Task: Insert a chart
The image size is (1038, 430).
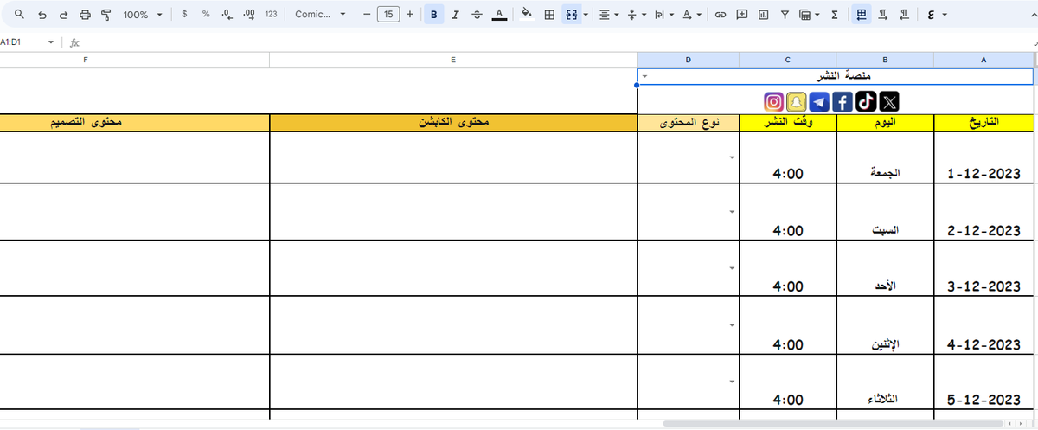Action: coord(763,15)
